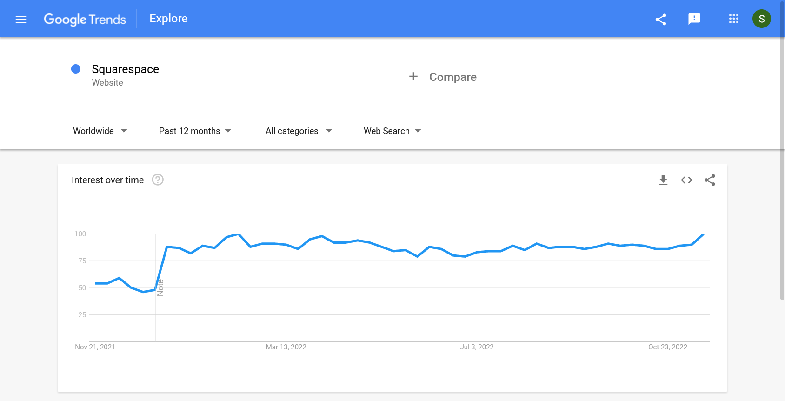This screenshot has height=401, width=785.
Task: Go to the Explore page link
Action: (x=168, y=19)
